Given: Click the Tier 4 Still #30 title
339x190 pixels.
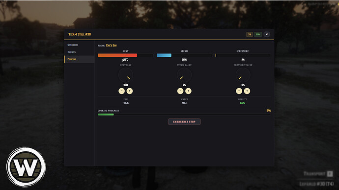Looking at the screenshot, I should click(x=80, y=34).
